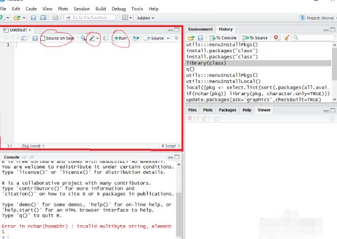Open the Tools menu
This screenshot has width=337, height=239.
(x=137, y=9)
